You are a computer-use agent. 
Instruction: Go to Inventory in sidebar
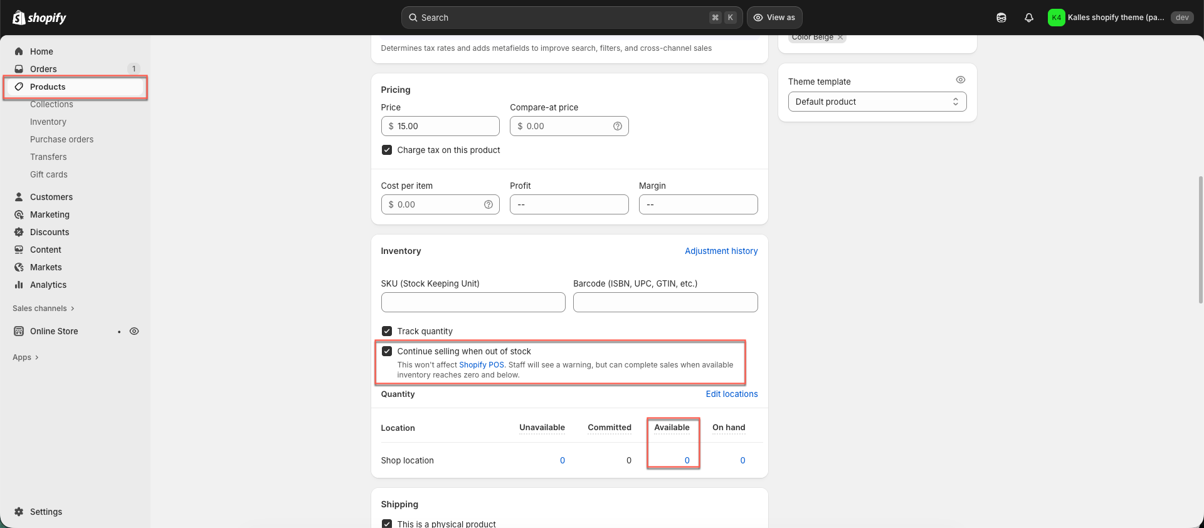(48, 122)
